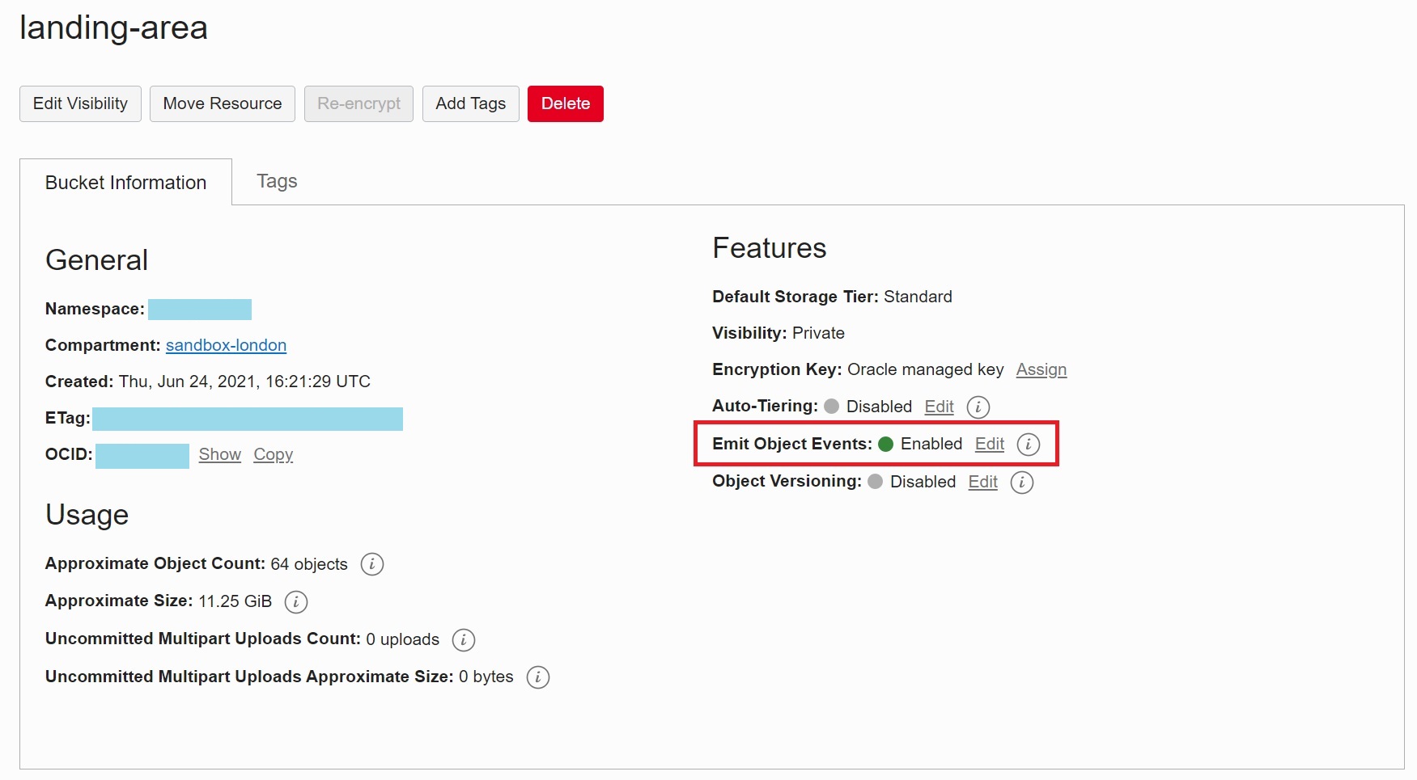Screen dimensions: 1417x780
Task: Click the green Enabled status indicator
Action: click(887, 444)
